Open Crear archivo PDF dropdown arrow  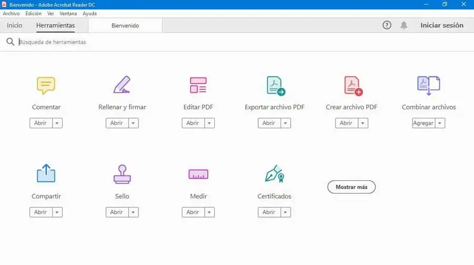click(x=363, y=123)
